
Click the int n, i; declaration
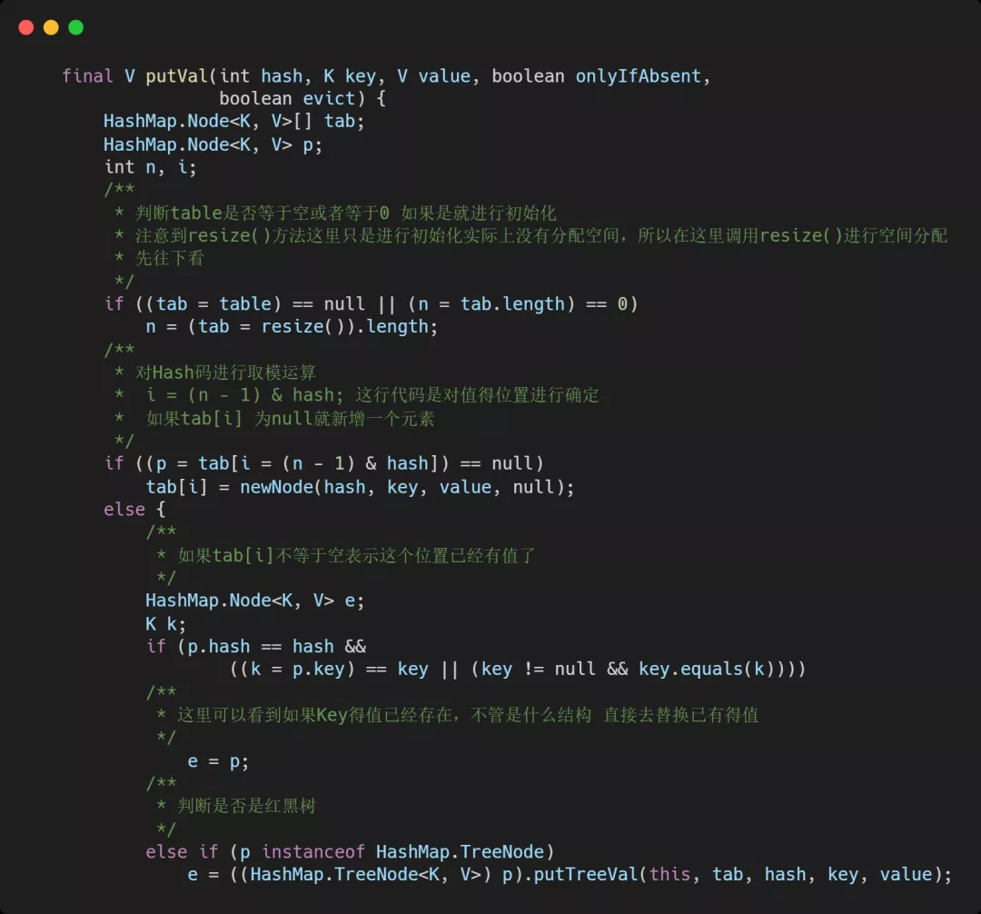coord(150,167)
